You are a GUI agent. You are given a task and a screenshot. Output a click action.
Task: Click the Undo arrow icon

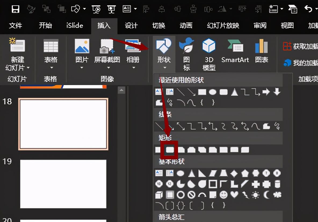[308, 9]
